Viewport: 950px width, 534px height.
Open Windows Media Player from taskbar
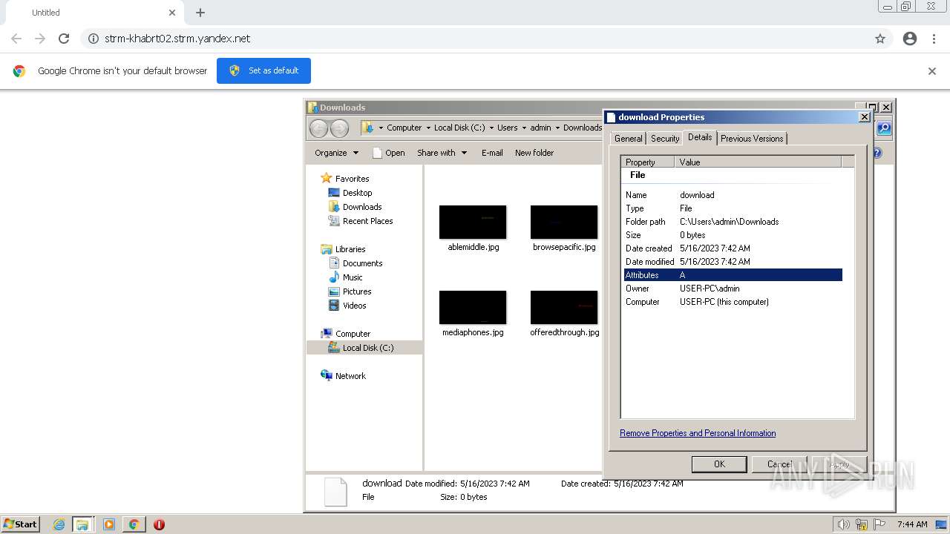tap(109, 524)
